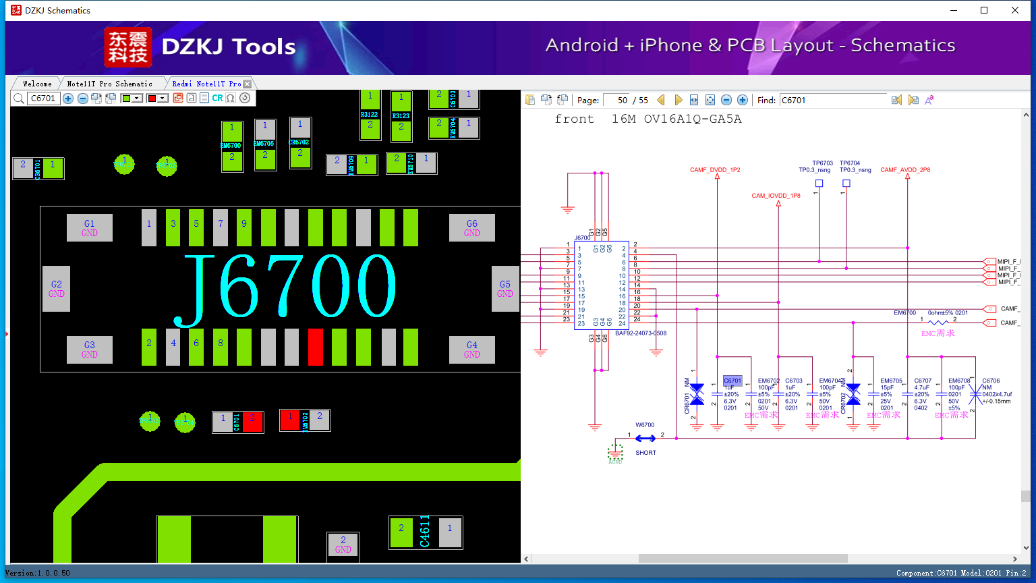1036x583 pixels.
Task: Click the vertical scrollbar up arrow
Action: coord(1026,115)
